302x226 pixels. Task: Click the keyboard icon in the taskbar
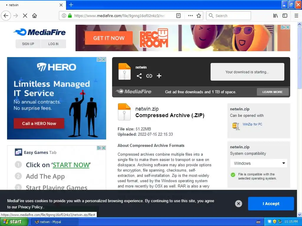258,222
